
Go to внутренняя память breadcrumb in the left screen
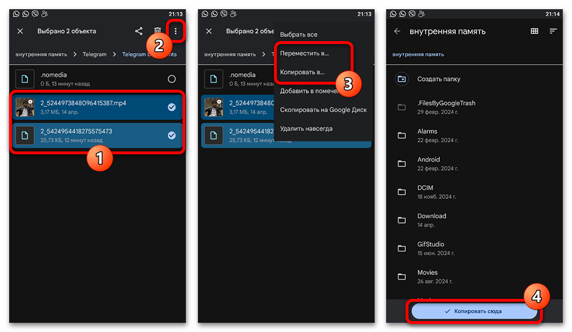[41, 54]
